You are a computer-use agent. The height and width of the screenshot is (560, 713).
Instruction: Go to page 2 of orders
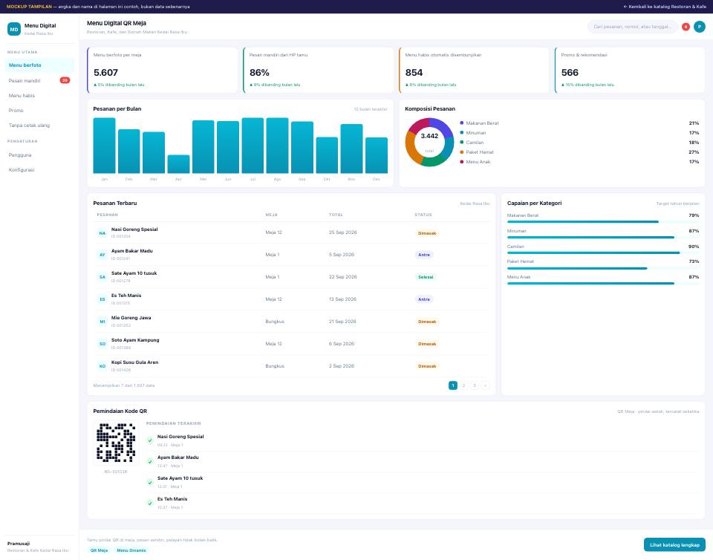463,385
